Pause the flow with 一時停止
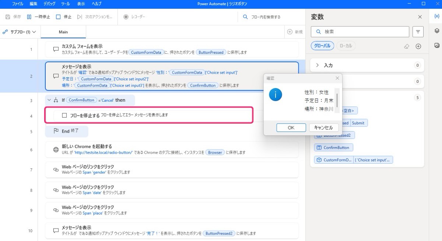Image resolution: width=442 pixels, height=241 pixels. pyautogui.click(x=39, y=17)
